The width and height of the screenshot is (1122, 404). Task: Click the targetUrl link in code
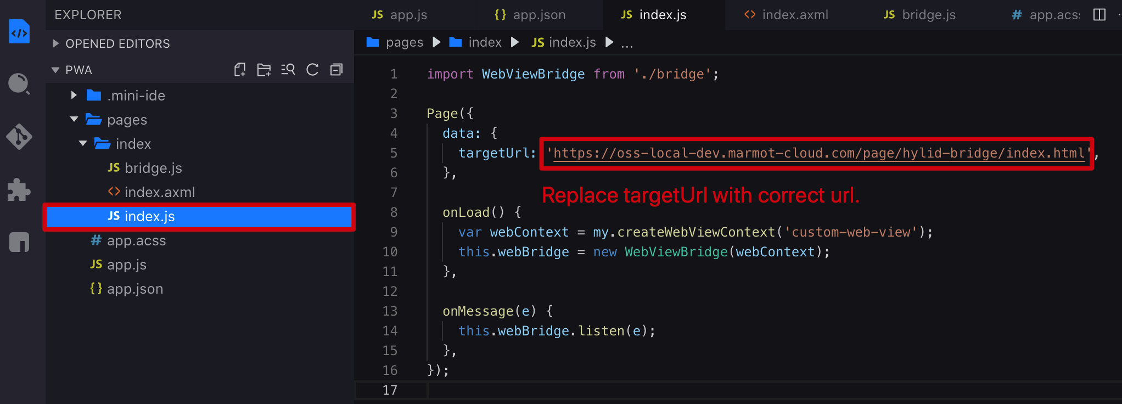tap(818, 153)
